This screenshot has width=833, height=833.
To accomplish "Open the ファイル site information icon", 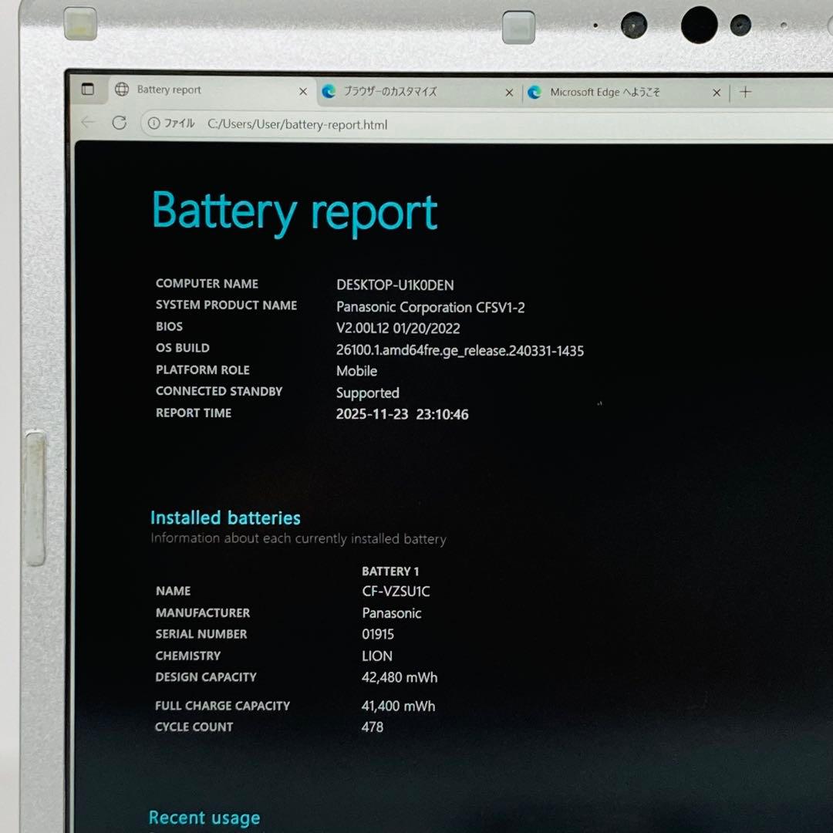I will [153, 123].
